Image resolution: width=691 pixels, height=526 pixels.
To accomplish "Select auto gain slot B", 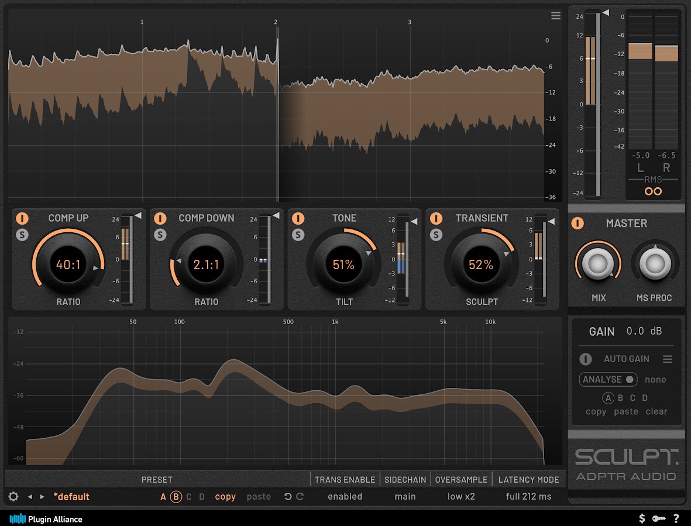I will pos(620,398).
